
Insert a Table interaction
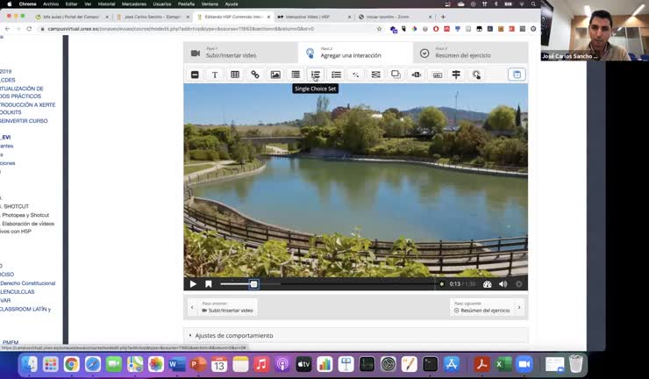[x=235, y=75]
